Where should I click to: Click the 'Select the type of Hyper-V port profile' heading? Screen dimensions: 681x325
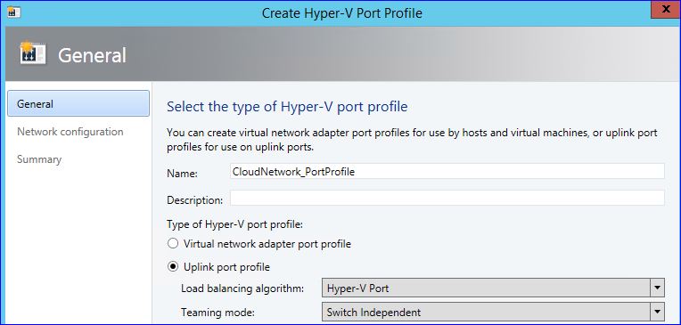point(287,107)
